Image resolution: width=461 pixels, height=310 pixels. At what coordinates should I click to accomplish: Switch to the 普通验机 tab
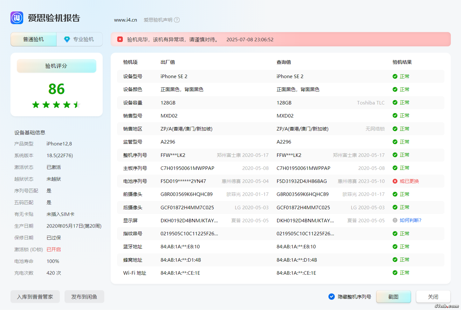[33, 39]
